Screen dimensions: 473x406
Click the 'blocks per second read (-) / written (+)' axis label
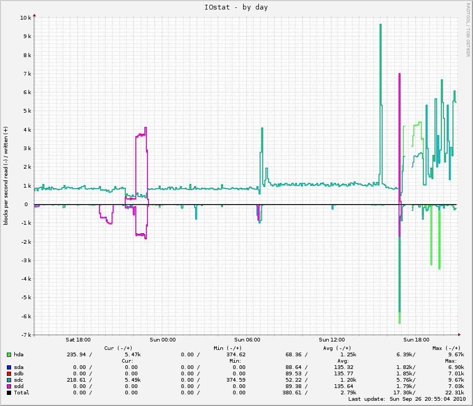click(6, 176)
